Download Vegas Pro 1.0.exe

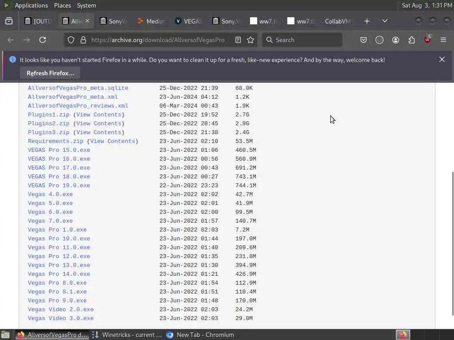[x=57, y=230]
